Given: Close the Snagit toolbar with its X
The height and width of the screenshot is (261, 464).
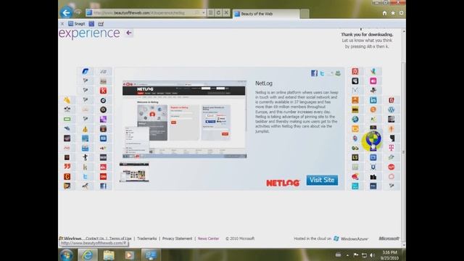Looking at the screenshot, I should pyautogui.click(x=62, y=24).
